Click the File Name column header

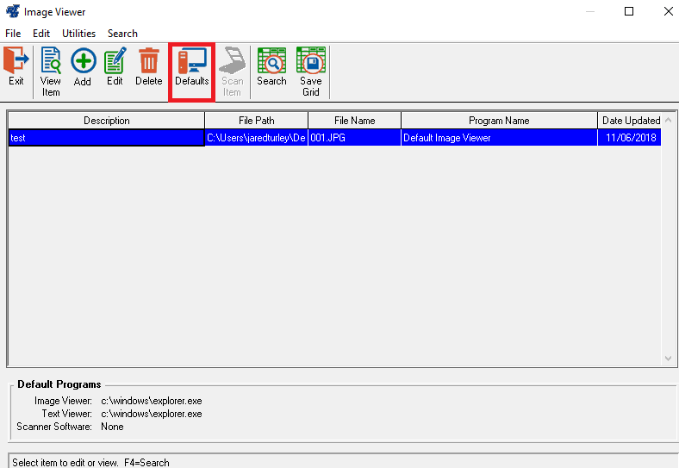[x=354, y=121]
